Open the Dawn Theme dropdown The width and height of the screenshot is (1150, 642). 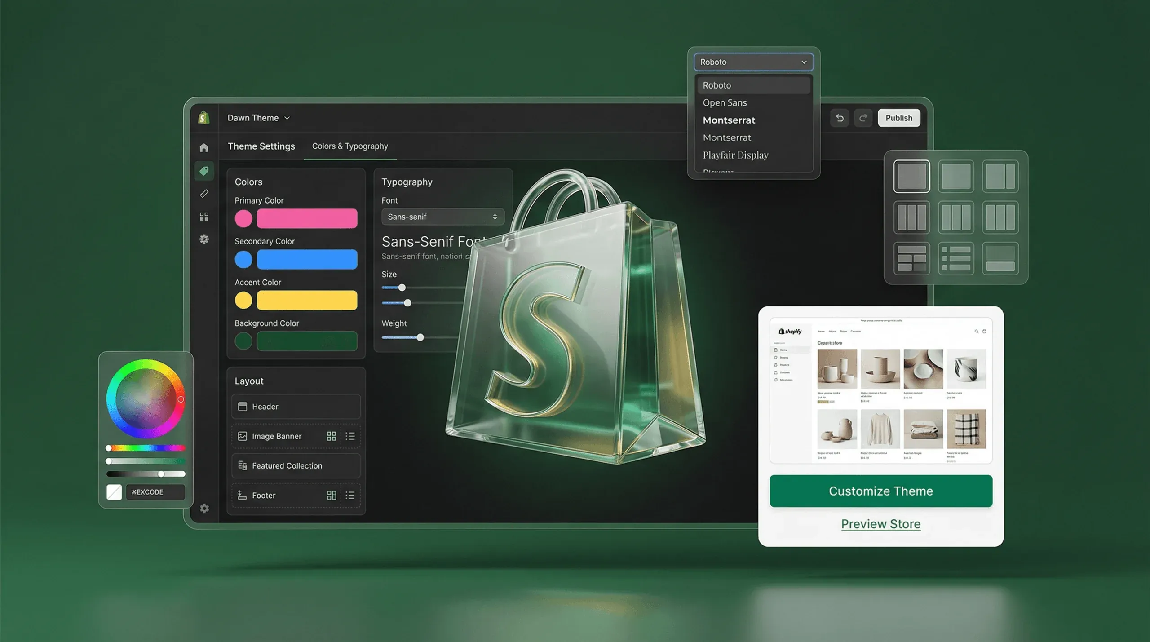tap(259, 117)
